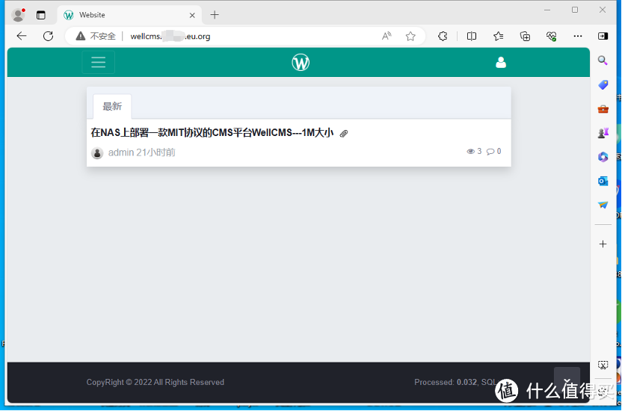Open Settings and more menu
Viewport: 622px width, 411px height.
pyautogui.click(x=578, y=36)
